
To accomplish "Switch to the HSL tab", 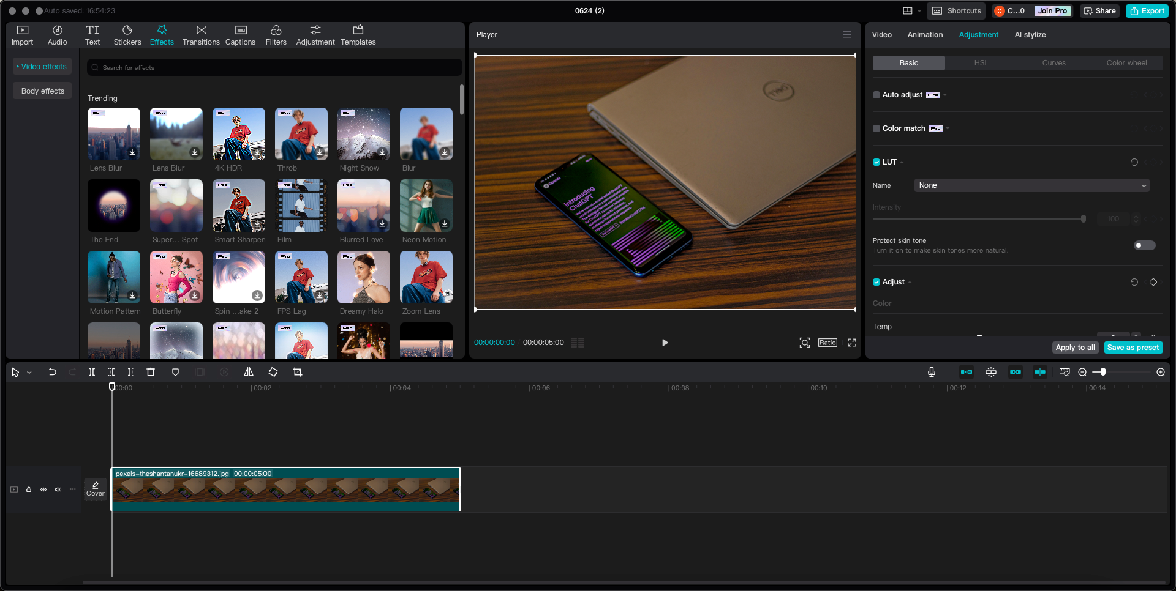I will (981, 62).
